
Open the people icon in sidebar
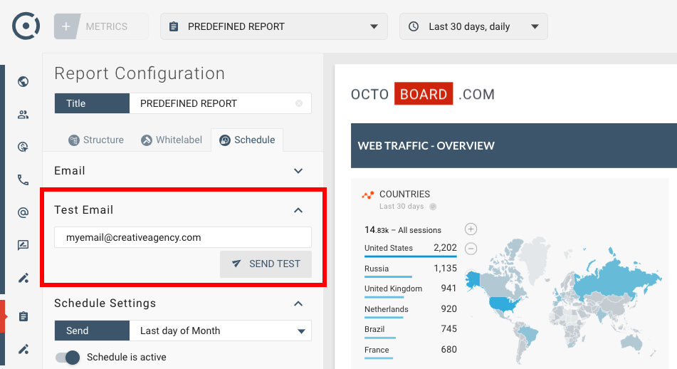[23, 115]
